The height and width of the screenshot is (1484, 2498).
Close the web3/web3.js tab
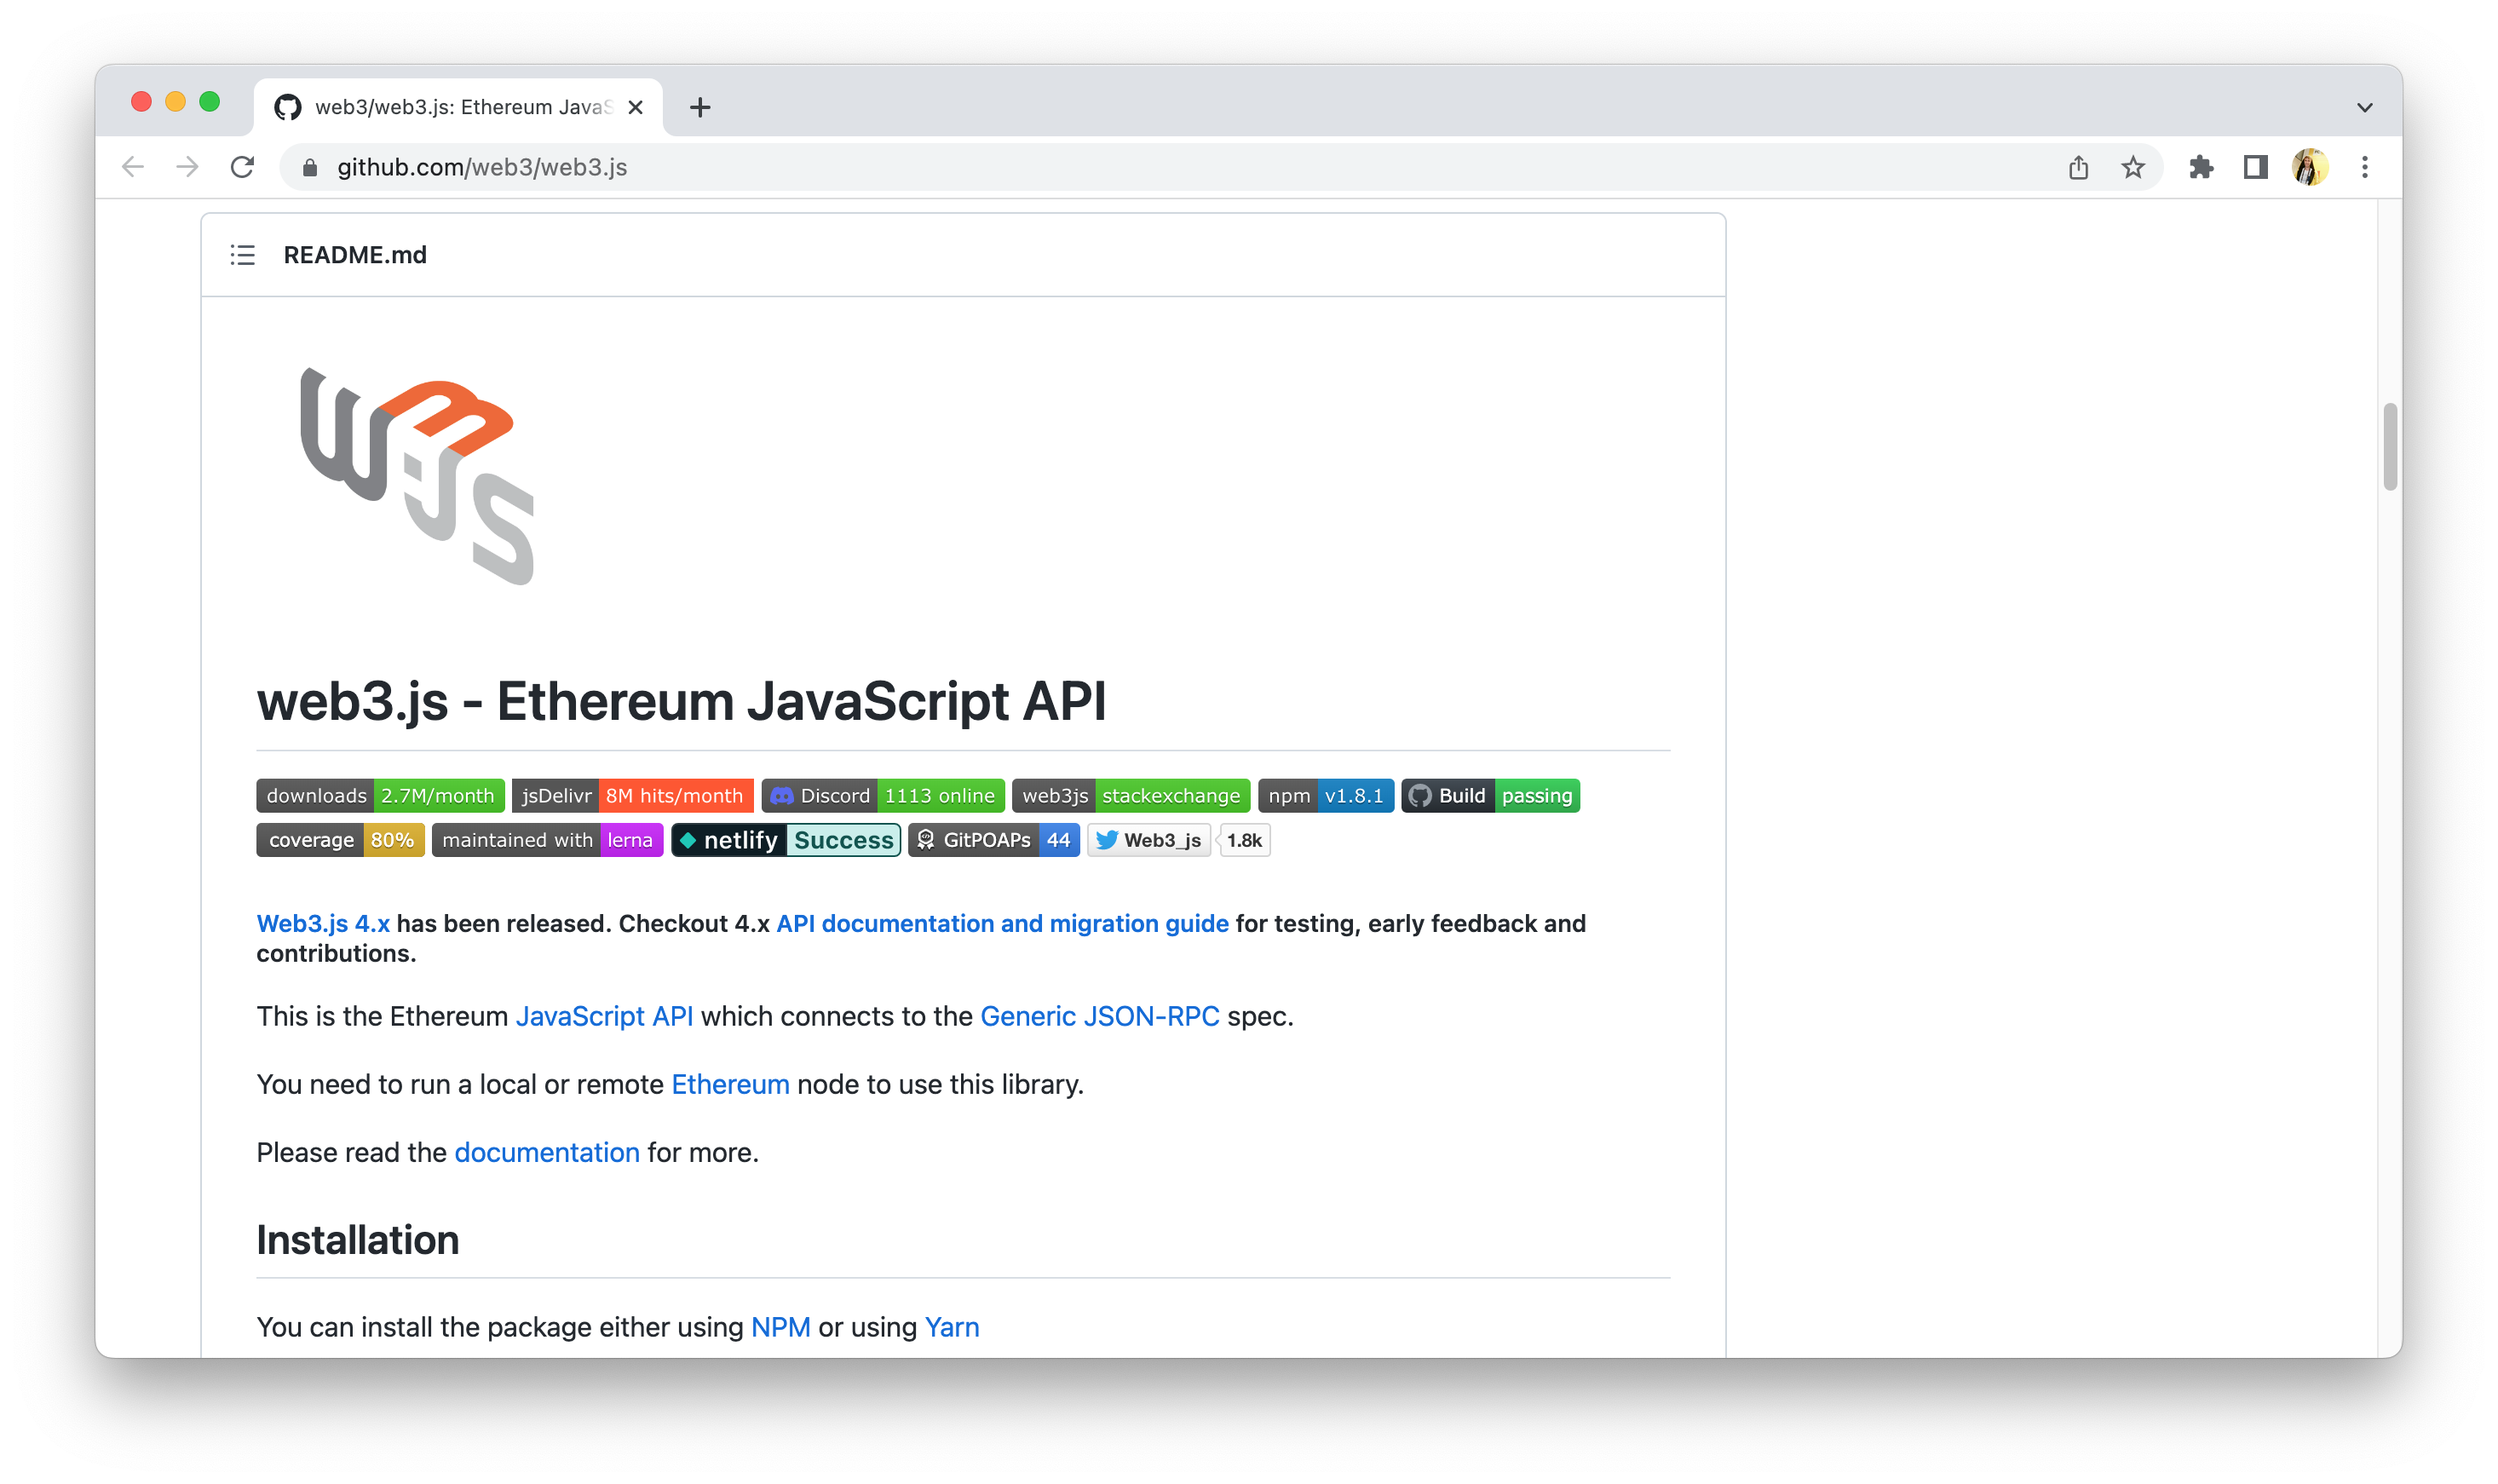tap(635, 107)
